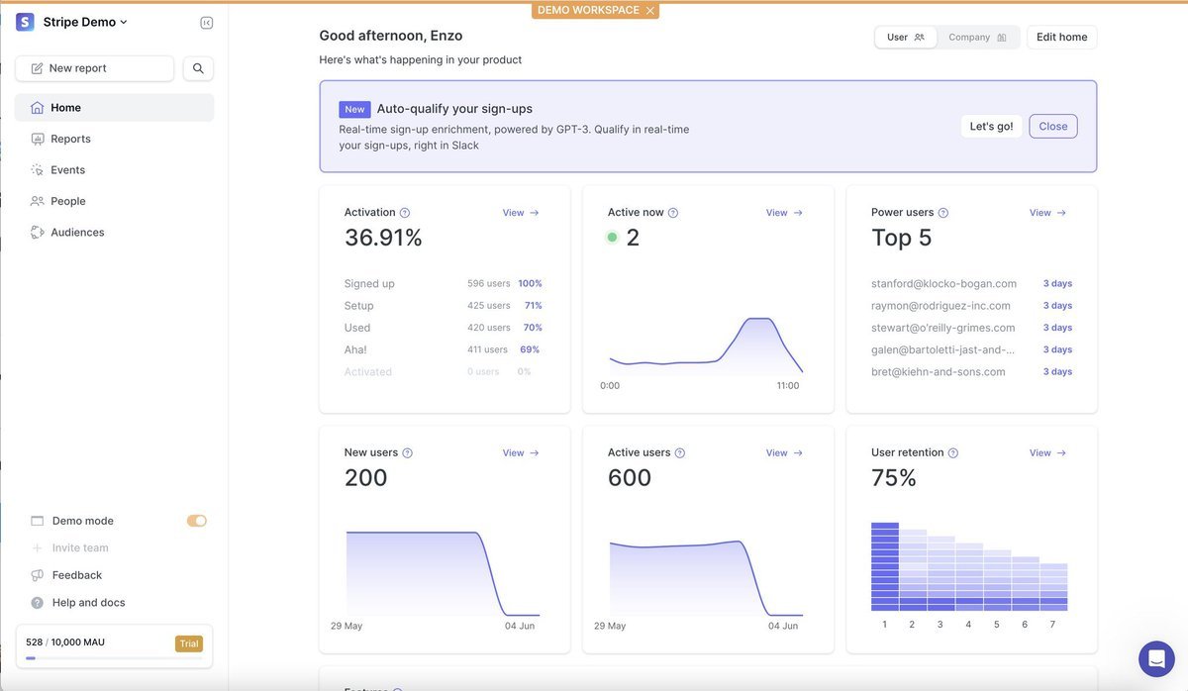This screenshot has width=1188, height=691.
Task: Click the MAU usage progress bar
Action: click(x=114, y=657)
